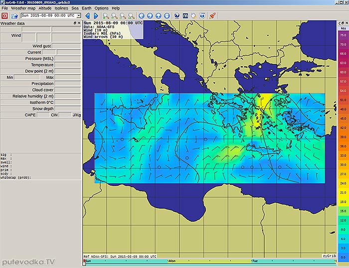This screenshot has height=268, width=349.
Task: Click the Tue marker on the timeline
Action: tap(255, 261)
